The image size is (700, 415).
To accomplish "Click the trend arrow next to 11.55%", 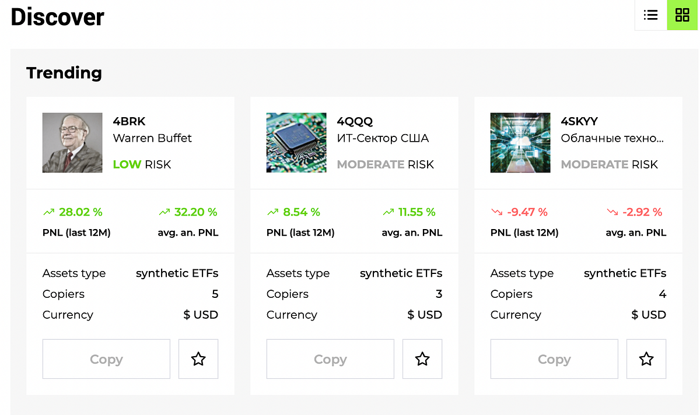I will coord(388,212).
